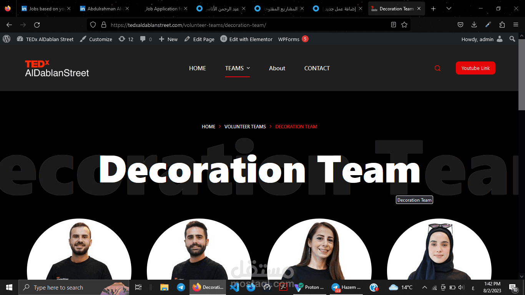Click the site padlock icon

click(x=103, y=25)
